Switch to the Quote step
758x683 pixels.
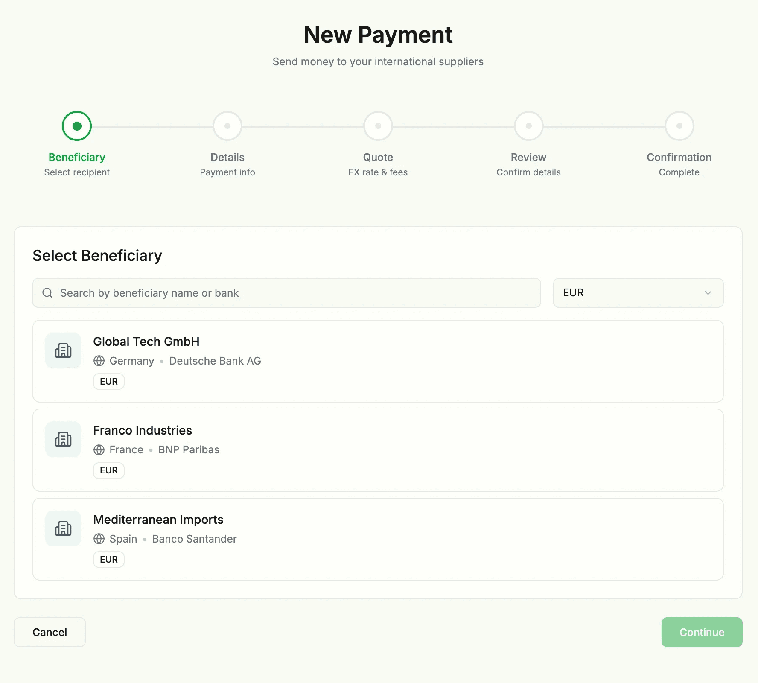[378, 157]
